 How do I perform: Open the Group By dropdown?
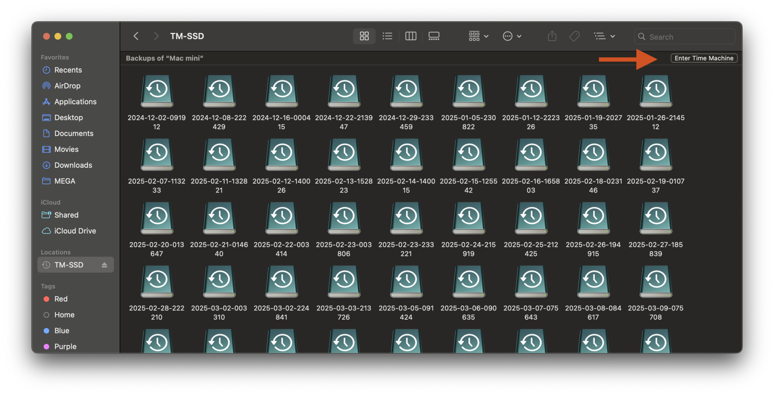(479, 36)
